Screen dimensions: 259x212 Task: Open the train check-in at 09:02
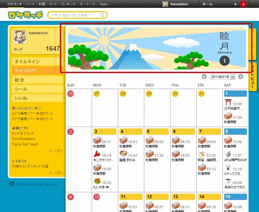coord(150,140)
